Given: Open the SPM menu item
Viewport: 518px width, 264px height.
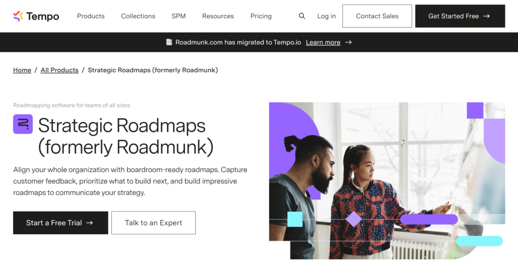Looking at the screenshot, I should tap(179, 16).
